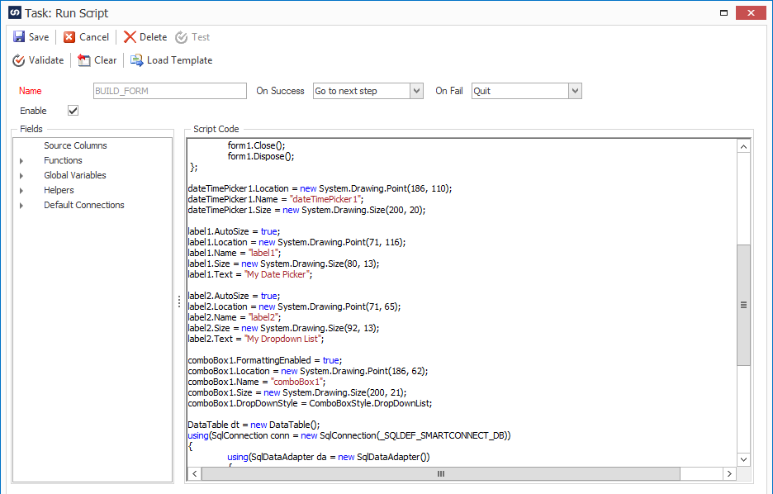Click the DataTable dt = new DataTable line

tap(254, 425)
